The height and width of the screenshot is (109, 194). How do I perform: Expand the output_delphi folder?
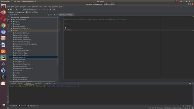[12, 26]
